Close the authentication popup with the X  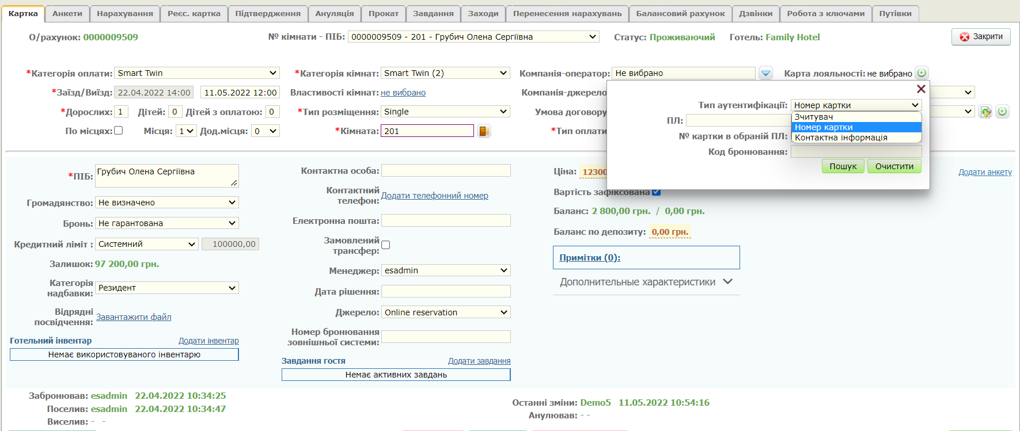pyautogui.click(x=921, y=89)
